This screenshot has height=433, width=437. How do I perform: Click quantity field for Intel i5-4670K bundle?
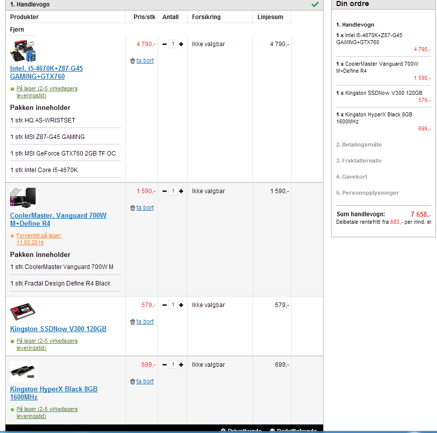(173, 44)
